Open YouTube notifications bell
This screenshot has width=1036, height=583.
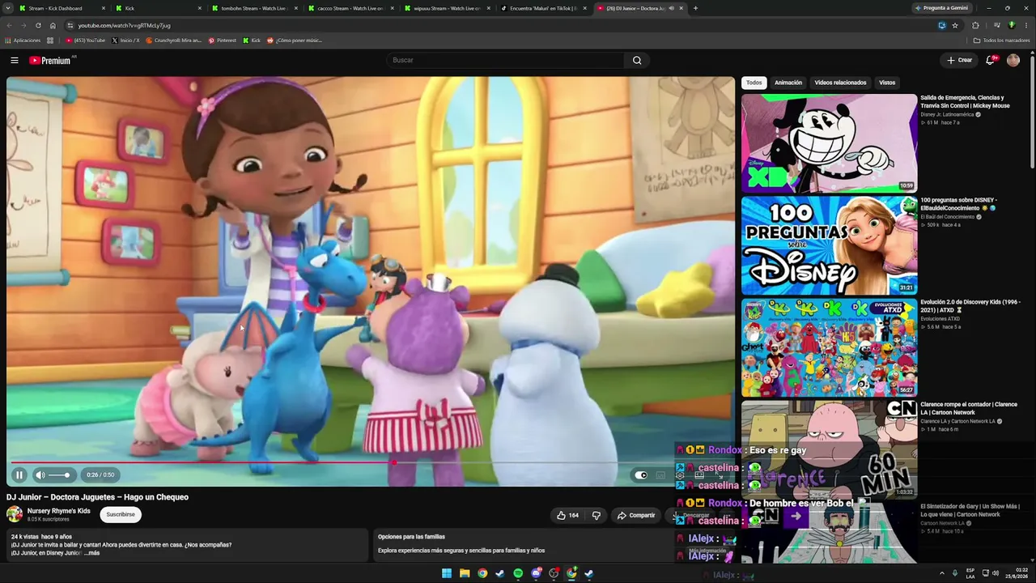[990, 60]
